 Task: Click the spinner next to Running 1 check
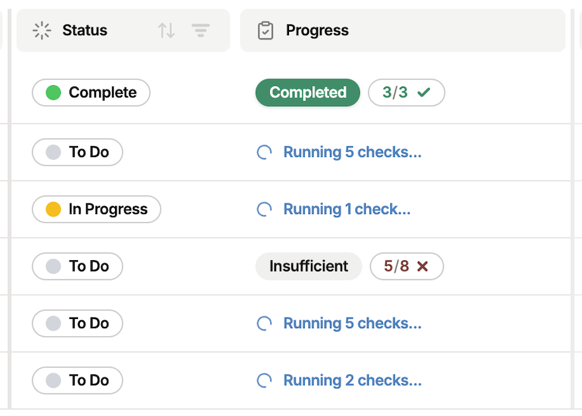(264, 209)
